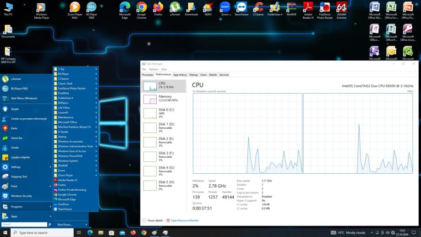Image resolution: width=421 pixels, height=237 pixels.
Task: Open Downloads folder desktop icon
Action: pyautogui.click(x=191, y=9)
